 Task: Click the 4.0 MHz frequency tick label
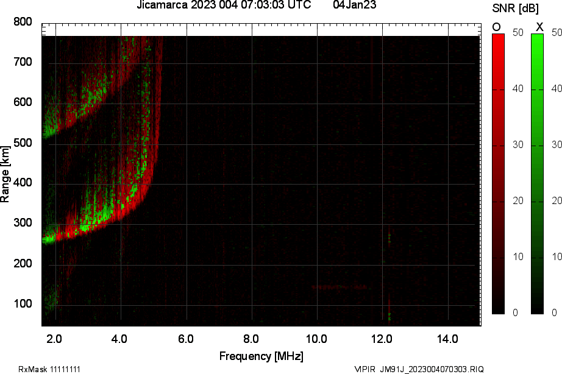pyautogui.click(x=119, y=339)
